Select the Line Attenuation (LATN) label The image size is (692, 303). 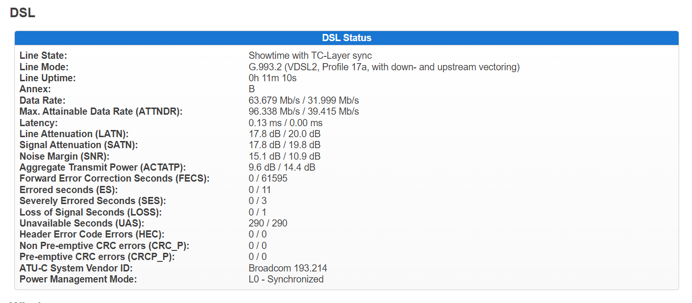pos(74,134)
